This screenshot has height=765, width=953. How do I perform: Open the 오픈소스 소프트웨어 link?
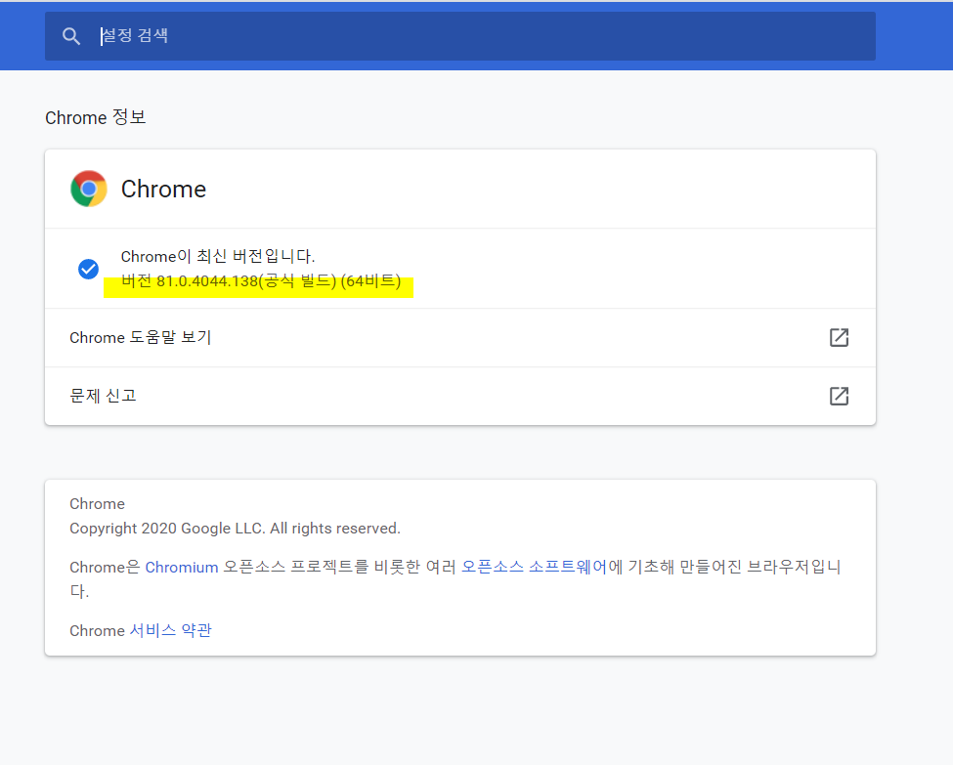click(535, 567)
